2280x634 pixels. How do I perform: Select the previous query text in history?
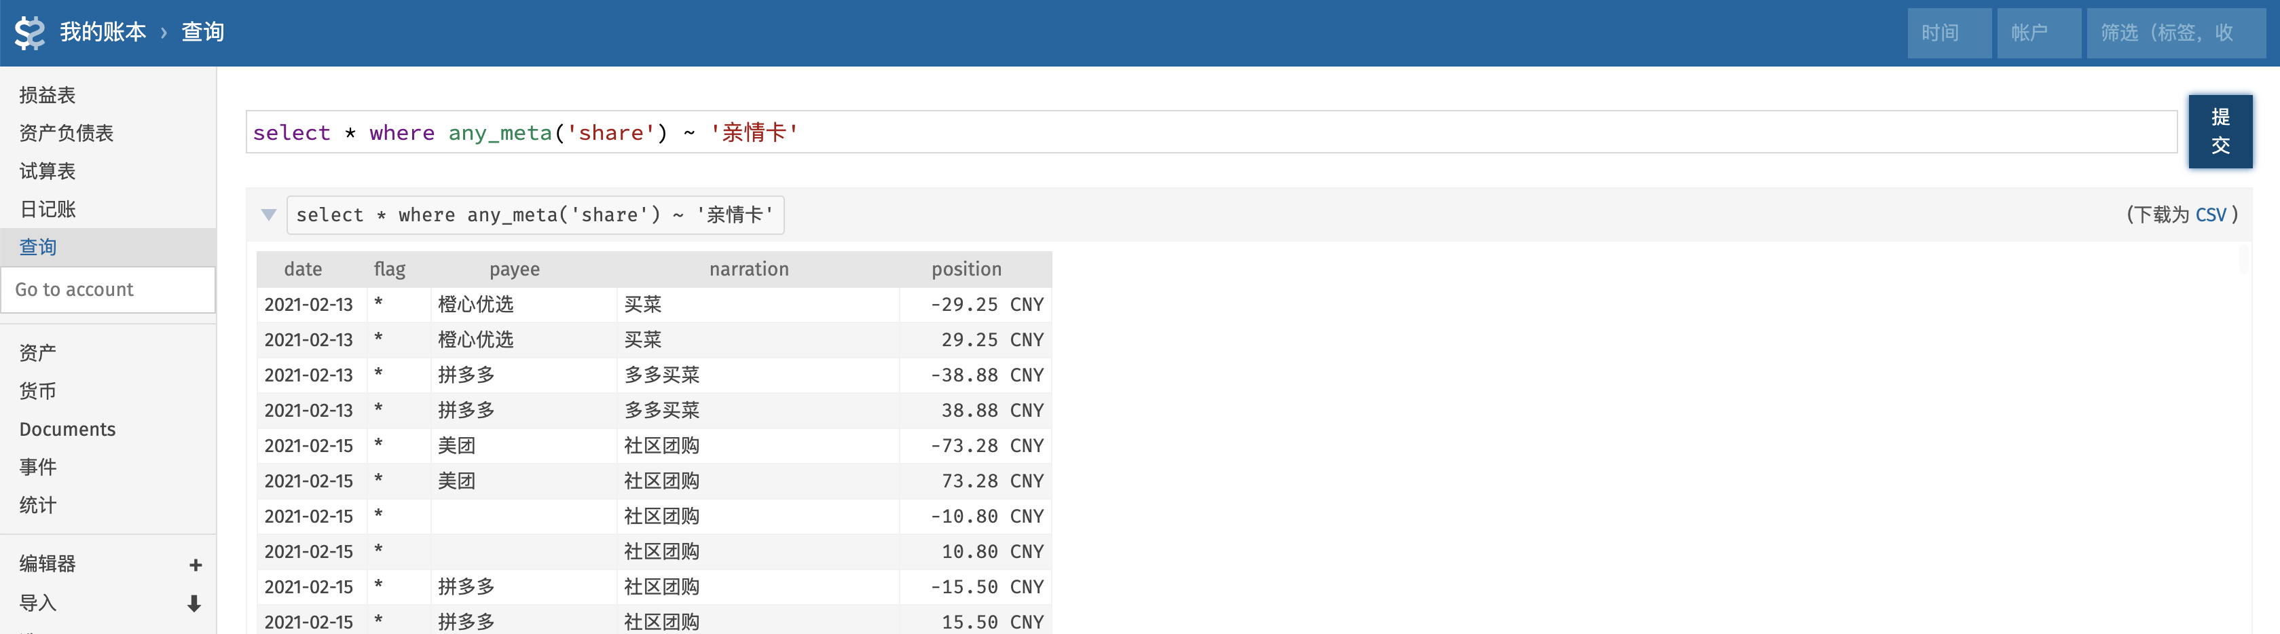[x=534, y=215]
